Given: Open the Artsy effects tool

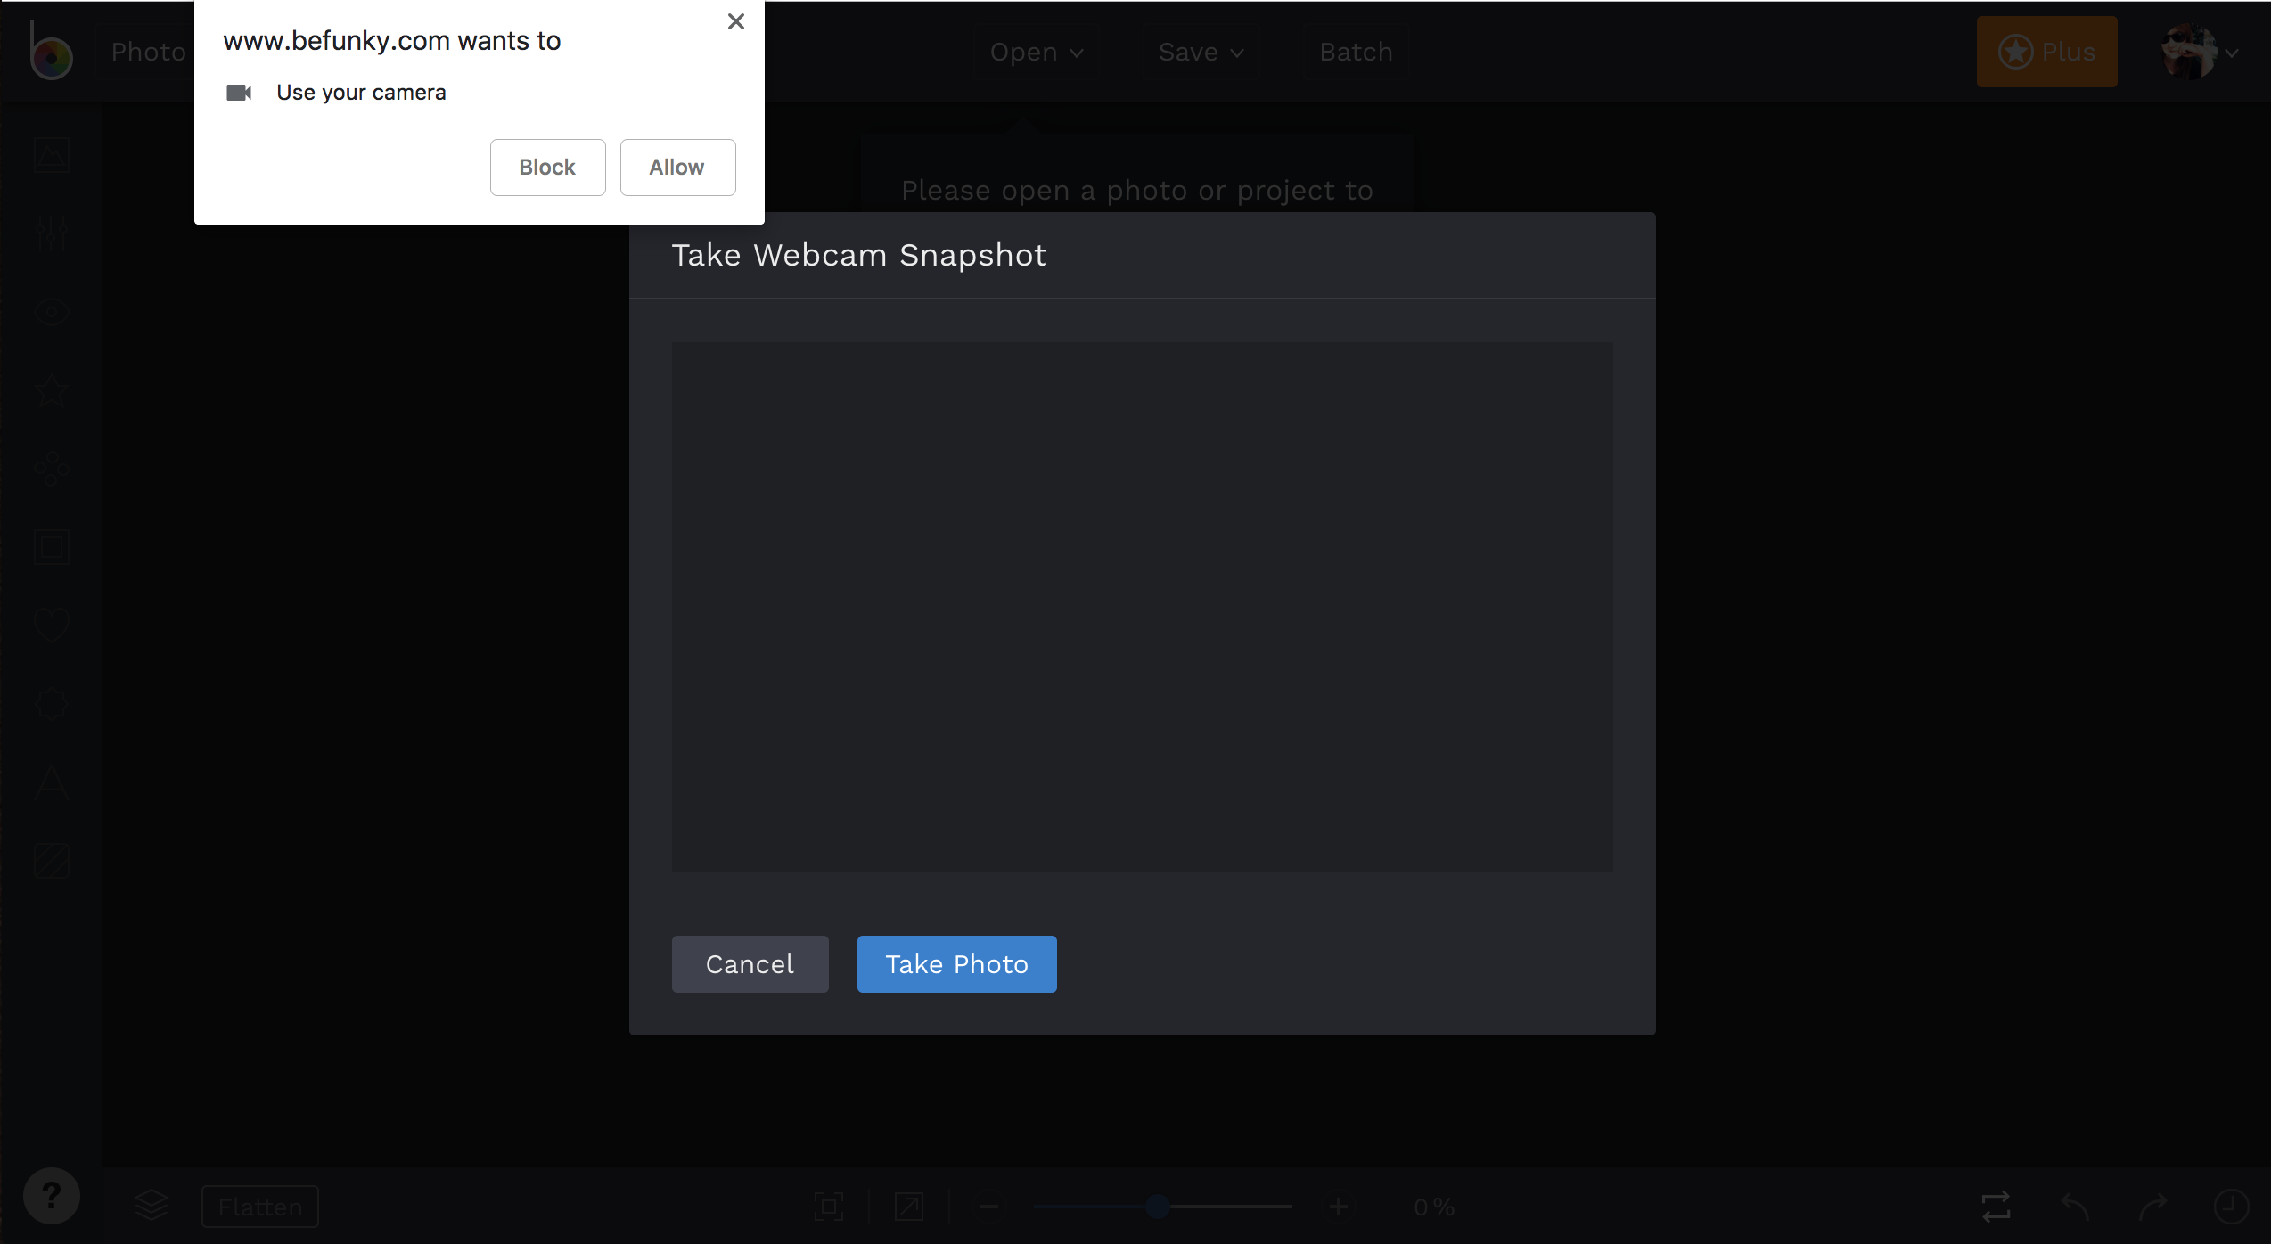Looking at the screenshot, I should click(52, 469).
